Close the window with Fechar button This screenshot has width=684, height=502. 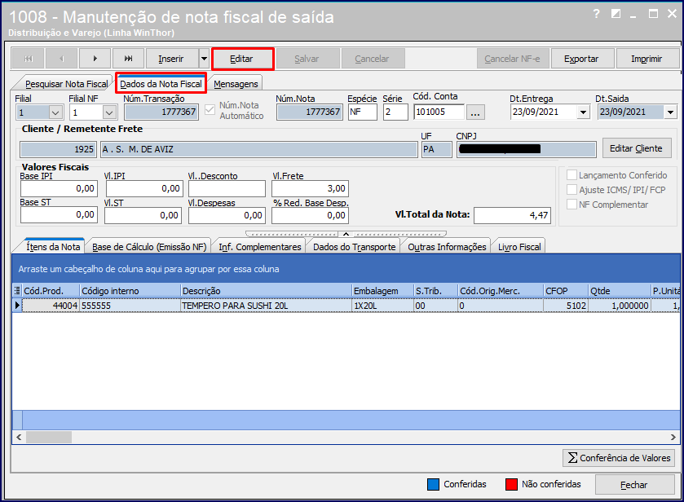[x=634, y=485]
